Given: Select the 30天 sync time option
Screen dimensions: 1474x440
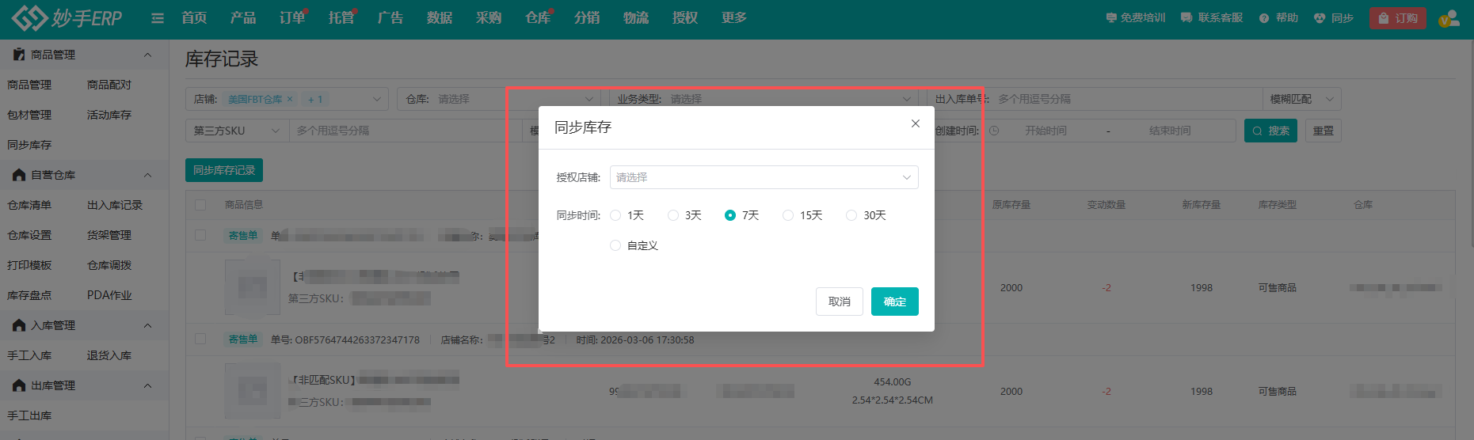Looking at the screenshot, I should click(x=851, y=215).
